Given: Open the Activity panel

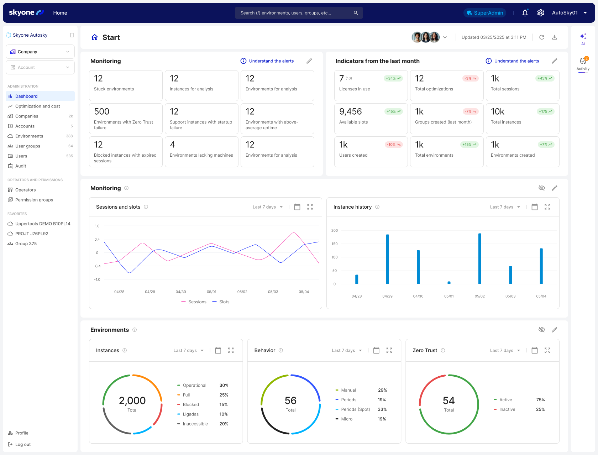Looking at the screenshot, I should click(x=583, y=64).
